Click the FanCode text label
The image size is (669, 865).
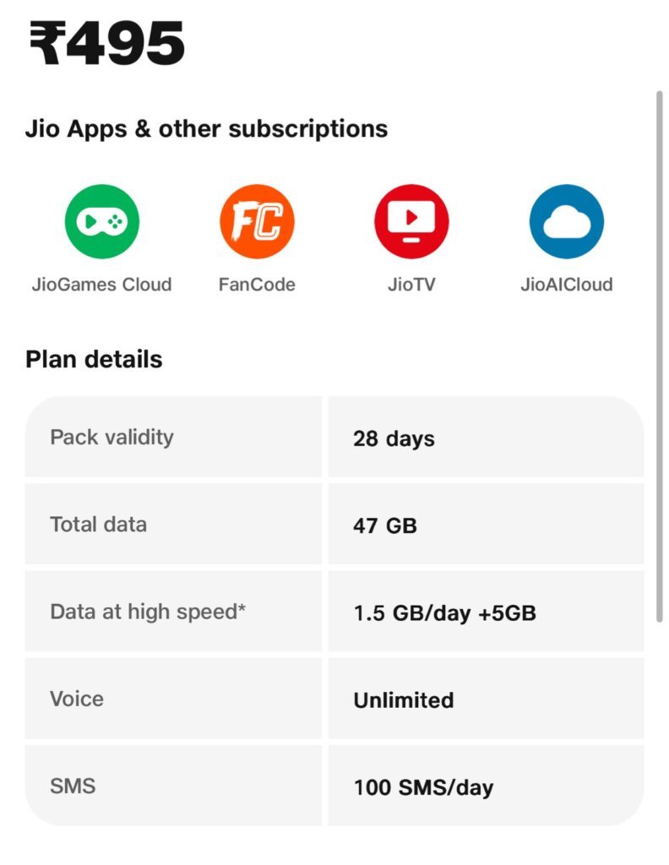tap(257, 285)
